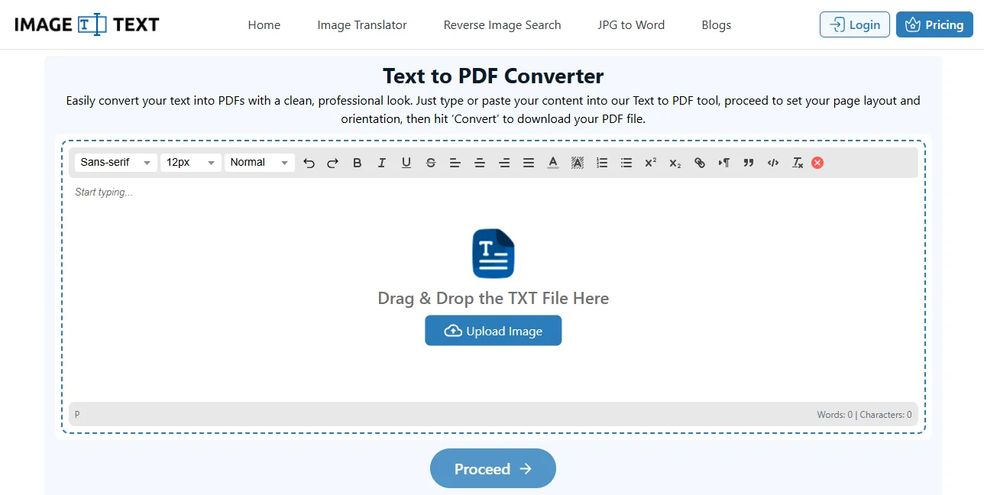Click the red clear-all button in toolbar

pos(817,163)
